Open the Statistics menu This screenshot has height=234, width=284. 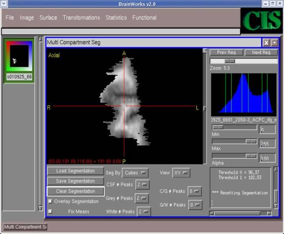[116, 18]
